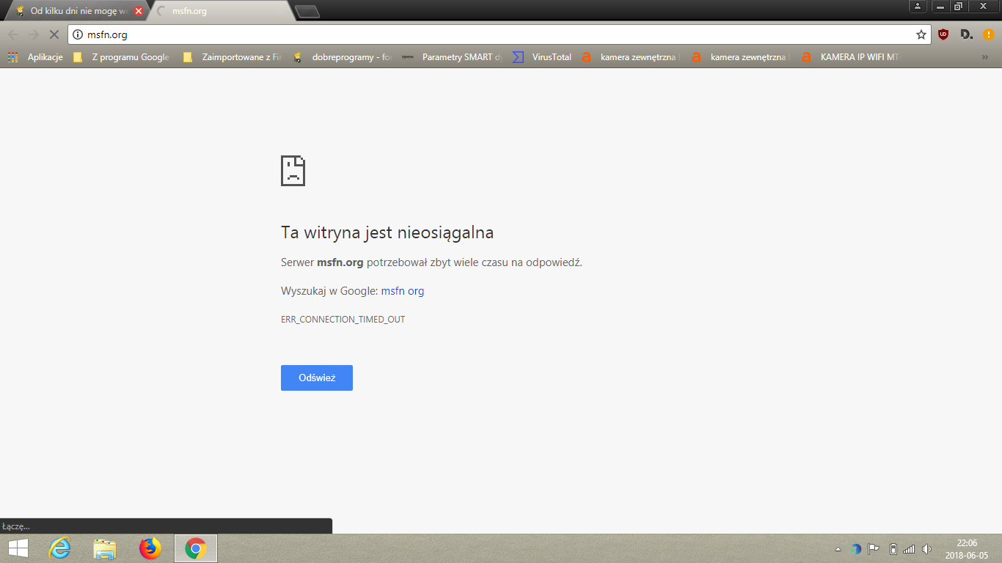Open the Chrome user profile button

918,7
